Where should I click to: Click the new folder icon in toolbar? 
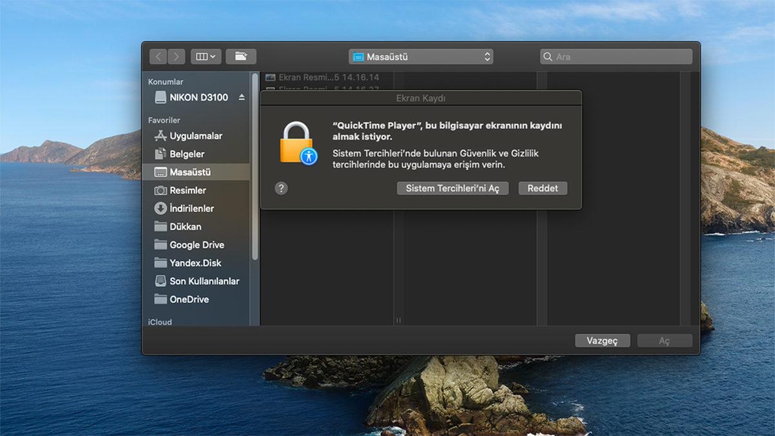240,56
